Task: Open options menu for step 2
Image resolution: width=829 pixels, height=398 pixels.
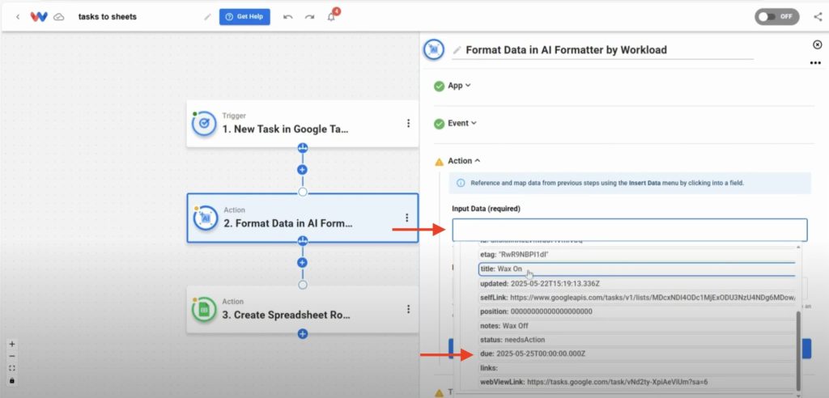Action: [x=407, y=218]
